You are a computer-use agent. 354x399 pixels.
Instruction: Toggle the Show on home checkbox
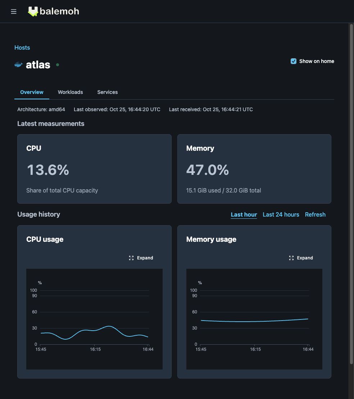point(294,61)
